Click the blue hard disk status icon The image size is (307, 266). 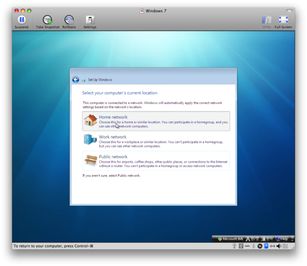pyautogui.click(x=266, y=246)
